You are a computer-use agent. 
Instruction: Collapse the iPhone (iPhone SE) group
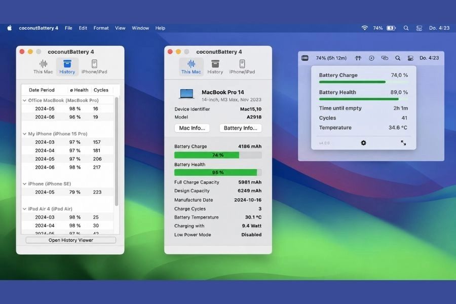pos(24,184)
